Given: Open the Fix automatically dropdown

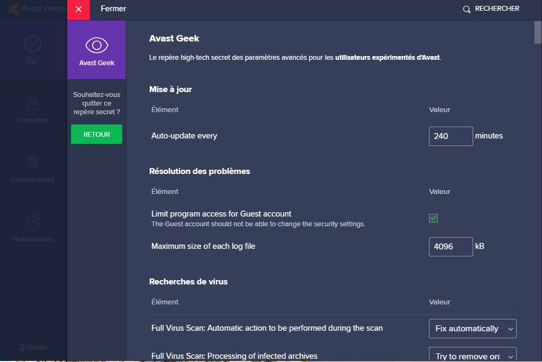Looking at the screenshot, I should (x=473, y=329).
